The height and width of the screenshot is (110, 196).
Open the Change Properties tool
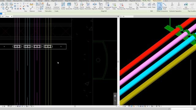[x=76, y=6]
